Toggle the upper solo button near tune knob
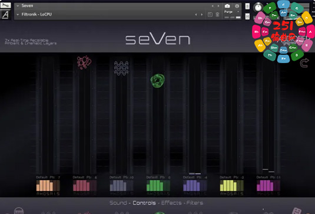 247,6
